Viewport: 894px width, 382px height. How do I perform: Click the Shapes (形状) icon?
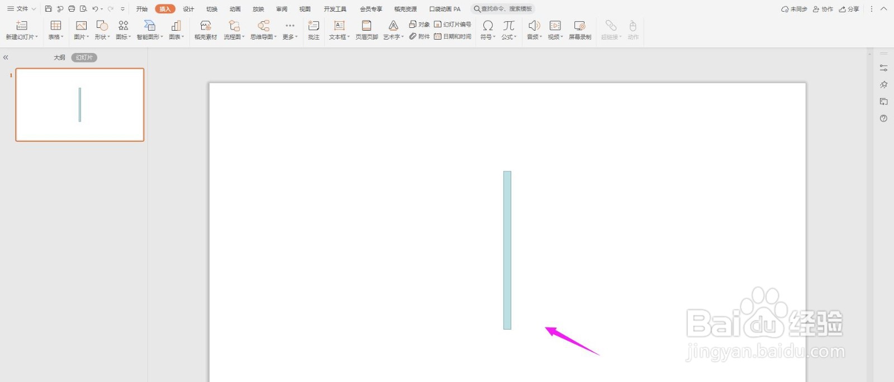point(102,26)
